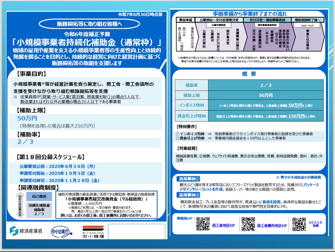Viewport: 335px width, 252px height.
Task: Click the 補助事業実施期間 label box
Action: (267, 25)
